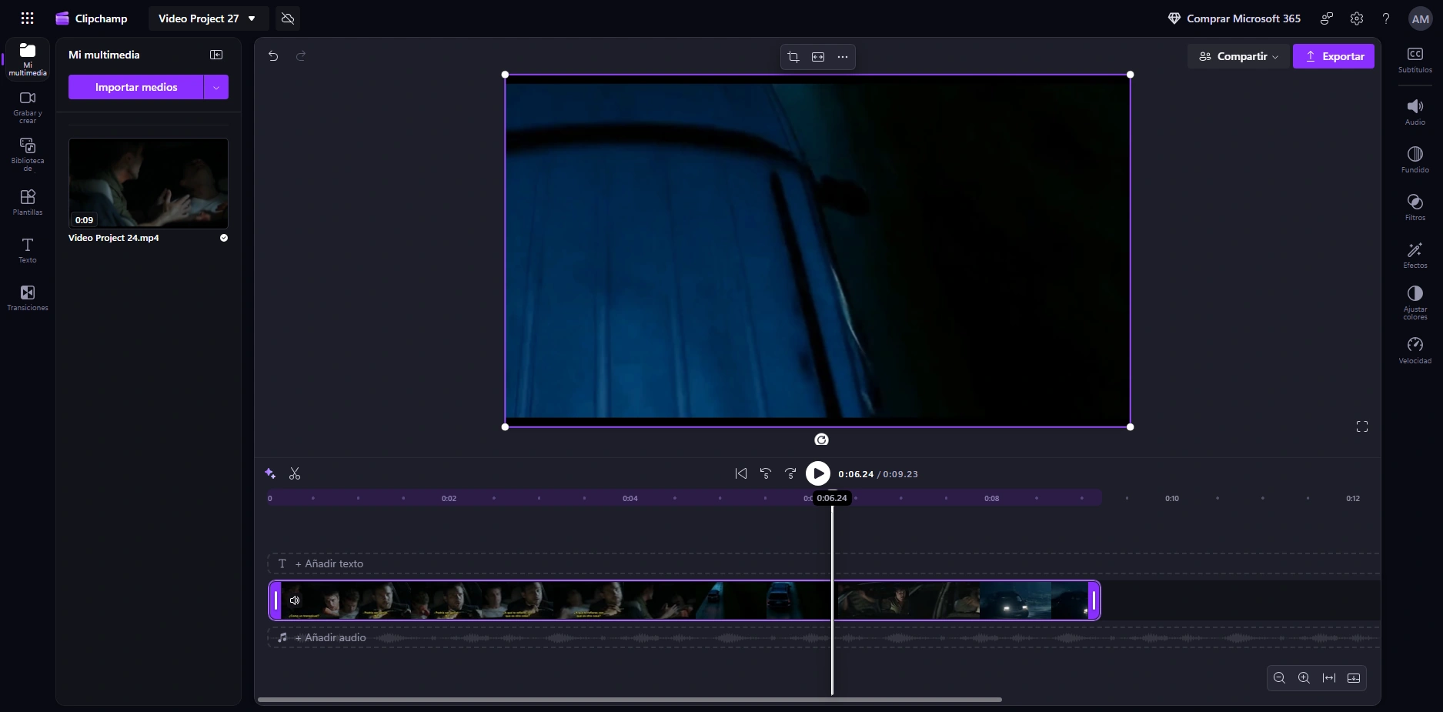Image resolution: width=1443 pixels, height=712 pixels.
Task: Open the Subtítulos panel
Action: (1415, 60)
